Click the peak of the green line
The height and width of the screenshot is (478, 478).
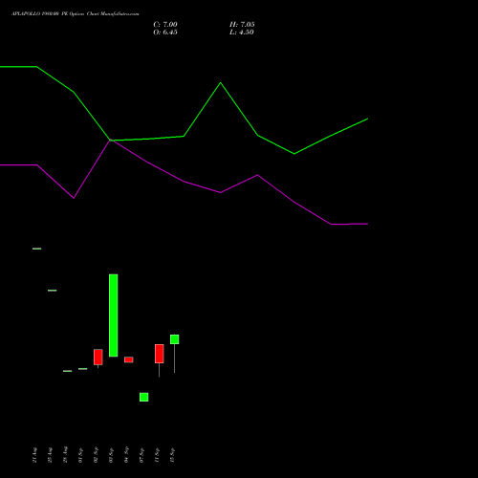(x=221, y=83)
